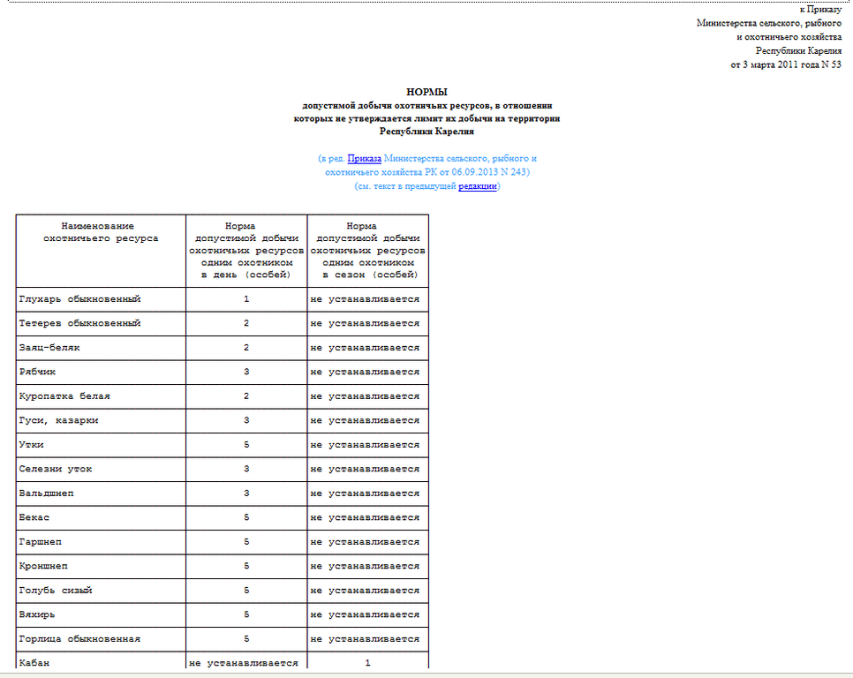Click the "Гуси, казарки" row name
This screenshot has width=853, height=678.
[59, 420]
